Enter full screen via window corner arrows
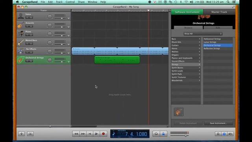252x142 pixels. [x=233, y=7]
